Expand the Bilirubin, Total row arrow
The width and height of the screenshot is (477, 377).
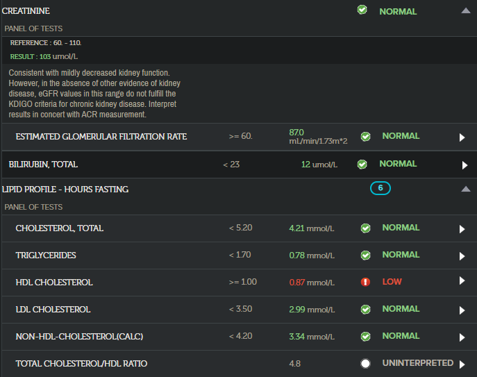(x=465, y=165)
